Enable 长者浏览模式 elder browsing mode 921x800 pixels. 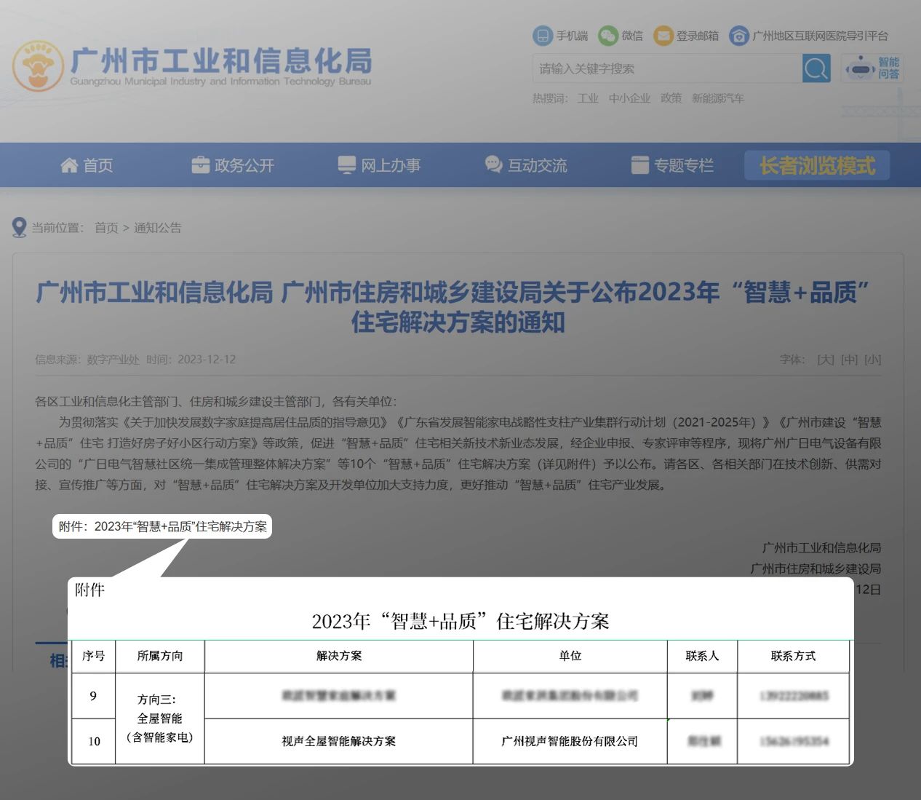tap(816, 165)
